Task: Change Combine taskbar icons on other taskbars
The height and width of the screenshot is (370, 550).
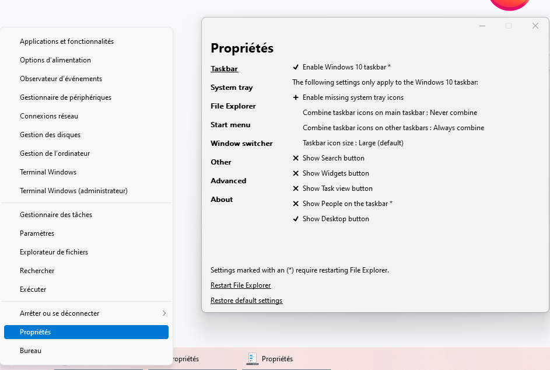Action: coord(393,128)
